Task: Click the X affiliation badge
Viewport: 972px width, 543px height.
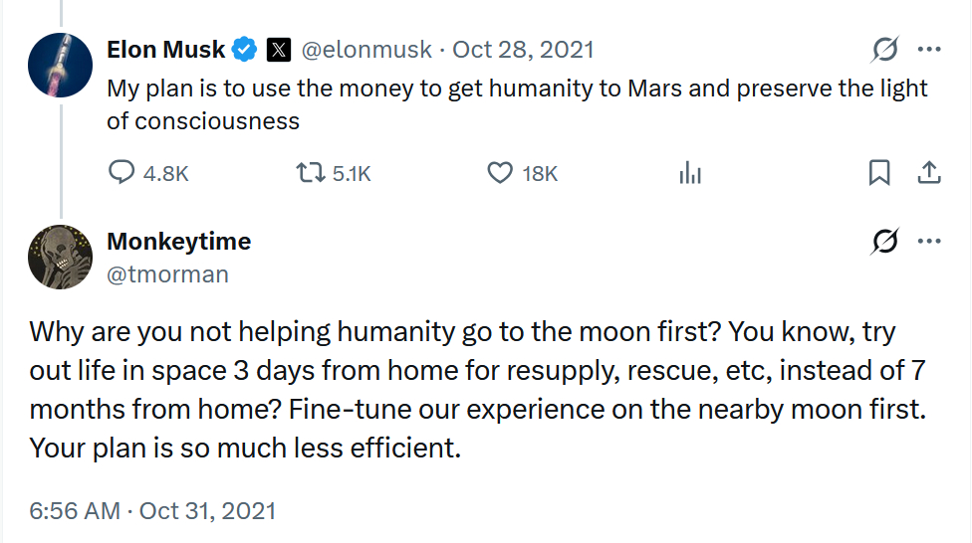Action: click(x=280, y=49)
